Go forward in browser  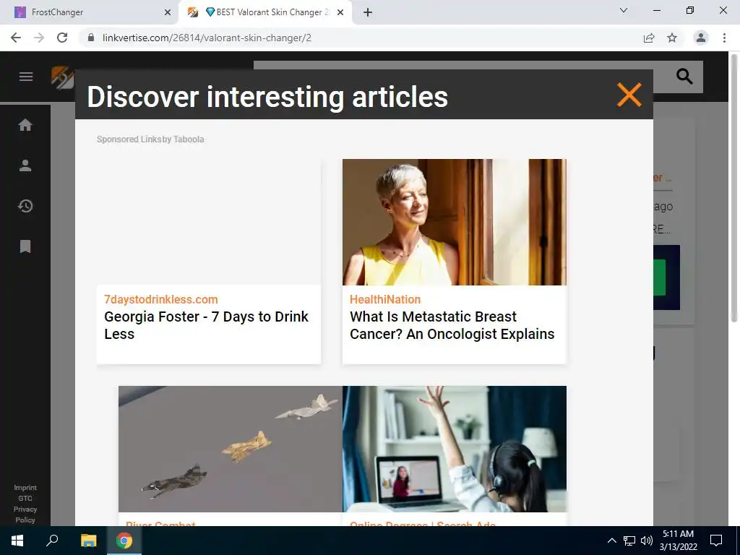point(39,38)
